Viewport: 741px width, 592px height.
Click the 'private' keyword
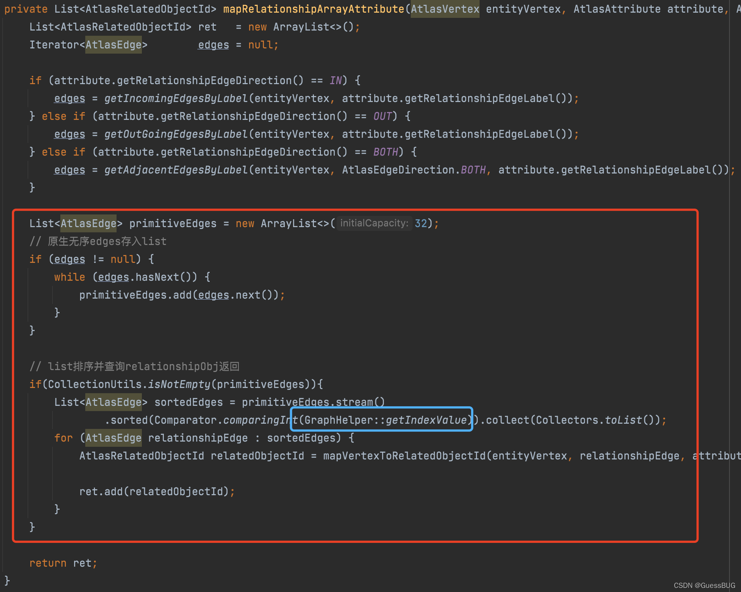point(26,9)
